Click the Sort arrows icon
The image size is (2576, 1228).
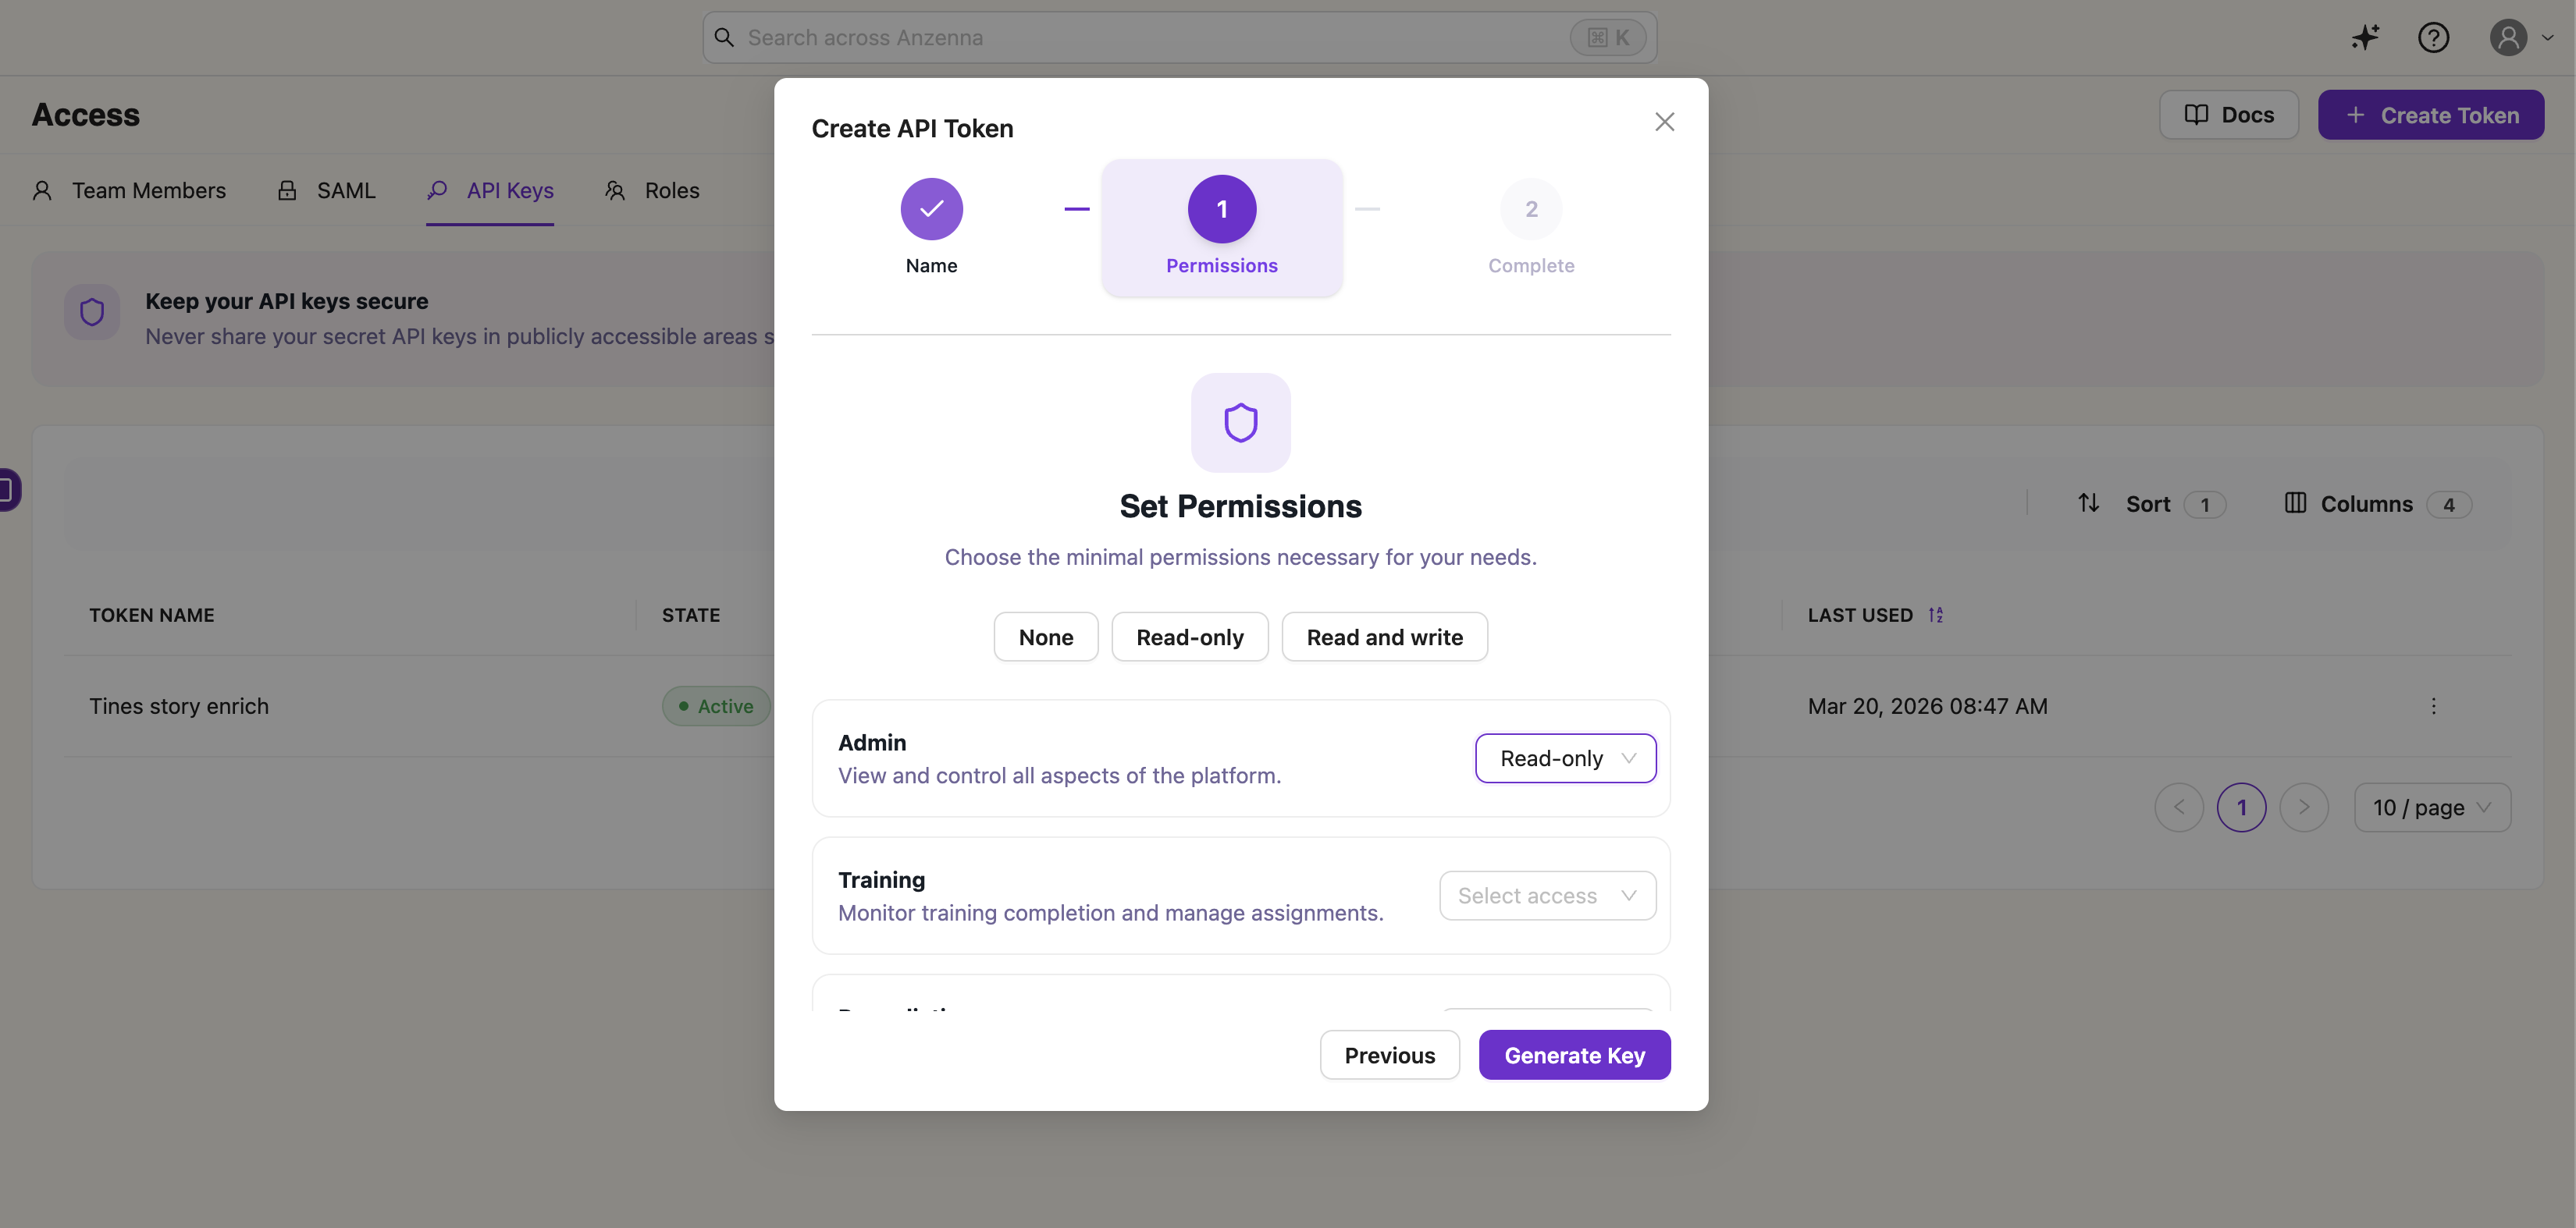point(2089,503)
